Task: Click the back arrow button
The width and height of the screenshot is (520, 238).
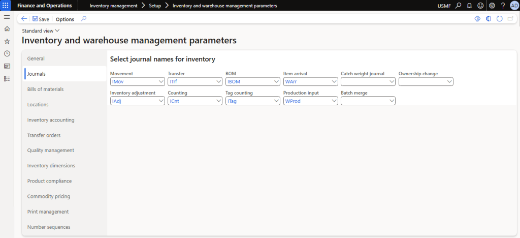Action: (x=24, y=19)
